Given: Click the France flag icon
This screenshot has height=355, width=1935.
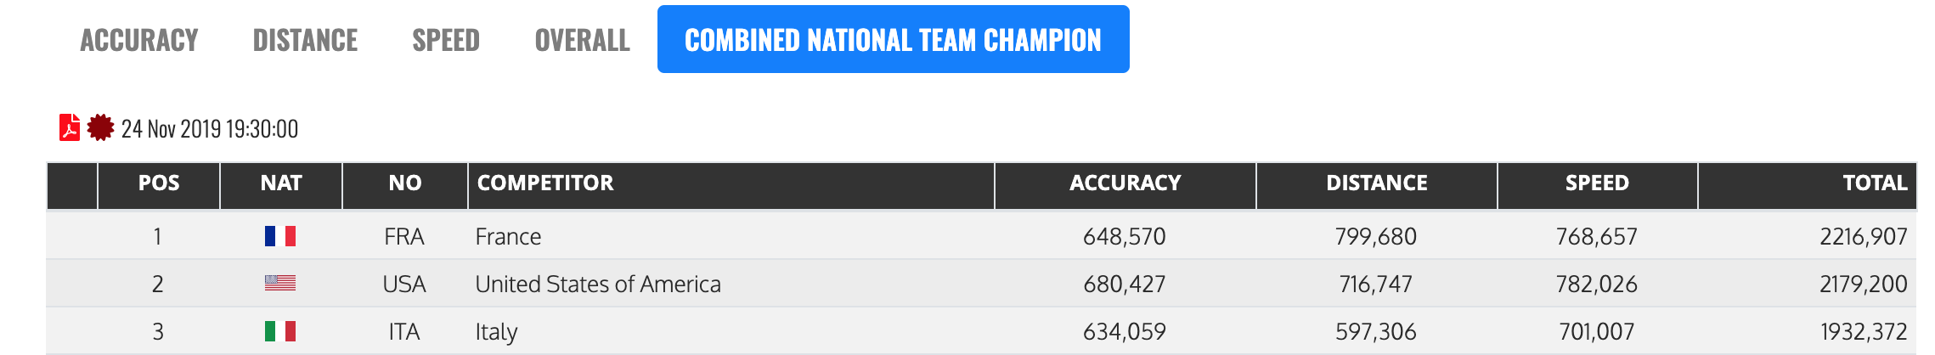Looking at the screenshot, I should pos(280,236).
